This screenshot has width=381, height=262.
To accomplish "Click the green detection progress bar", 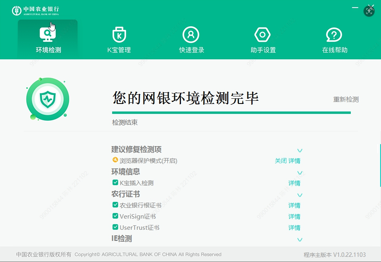I will click(x=231, y=113).
